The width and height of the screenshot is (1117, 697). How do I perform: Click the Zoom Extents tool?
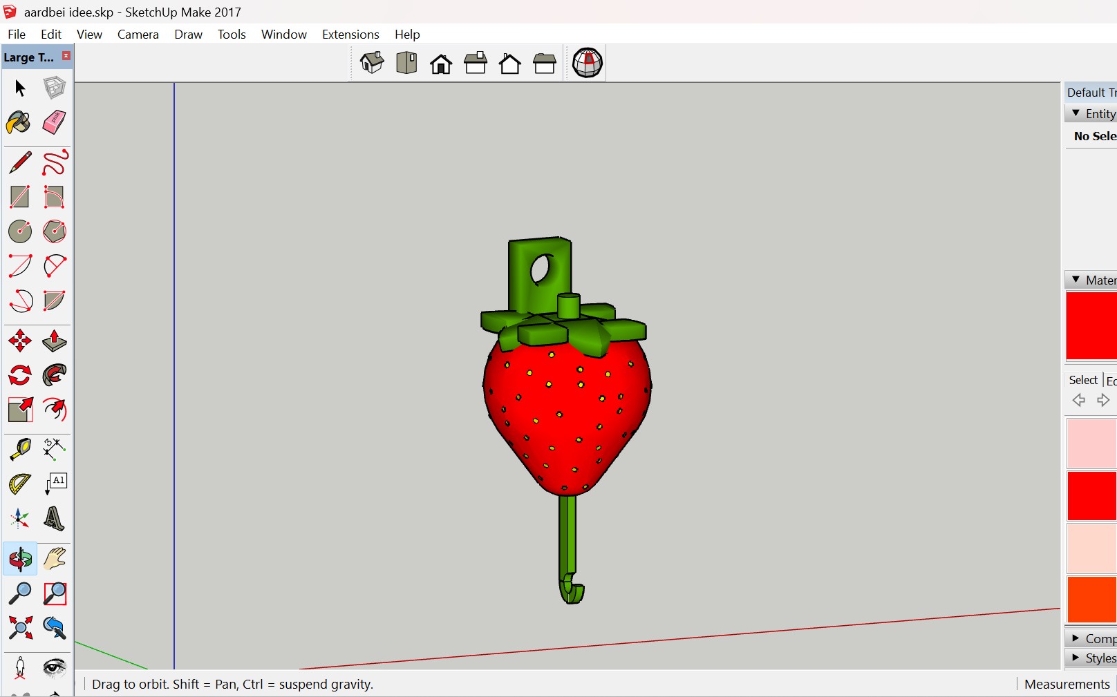coord(19,627)
